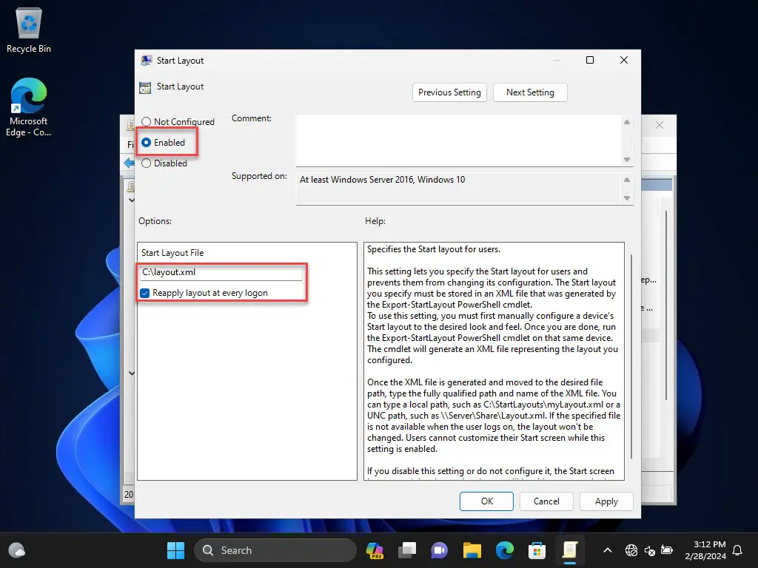This screenshot has width=758, height=568.
Task: Open the Recycle Bin desktop icon
Action: (x=29, y=30)
